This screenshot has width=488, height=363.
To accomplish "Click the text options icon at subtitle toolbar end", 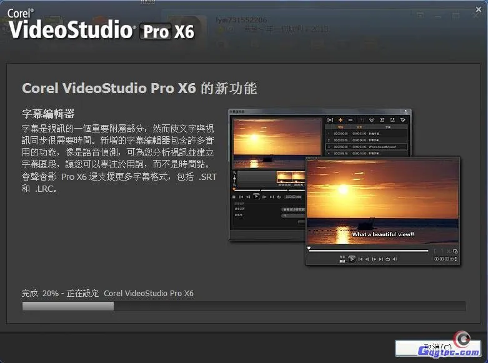I will point(403,120).
